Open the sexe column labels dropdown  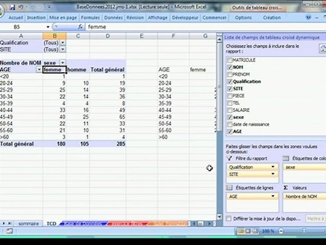click(63, 63)
